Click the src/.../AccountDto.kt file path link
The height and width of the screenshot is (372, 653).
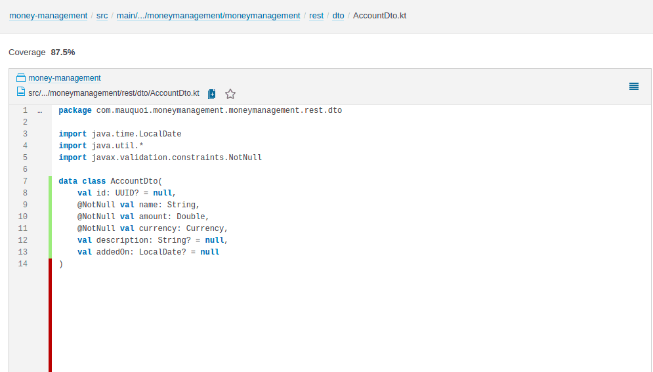point(114,93)
